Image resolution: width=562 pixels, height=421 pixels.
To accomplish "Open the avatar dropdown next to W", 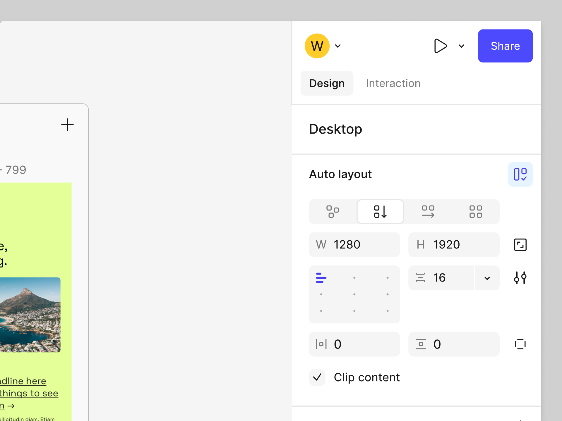I will click(338, 46).
